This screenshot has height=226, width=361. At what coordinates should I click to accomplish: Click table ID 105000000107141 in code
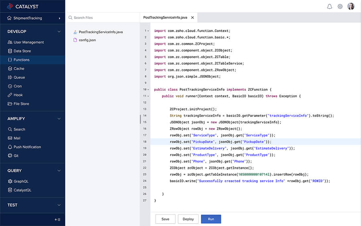click(x=254, y=174)
